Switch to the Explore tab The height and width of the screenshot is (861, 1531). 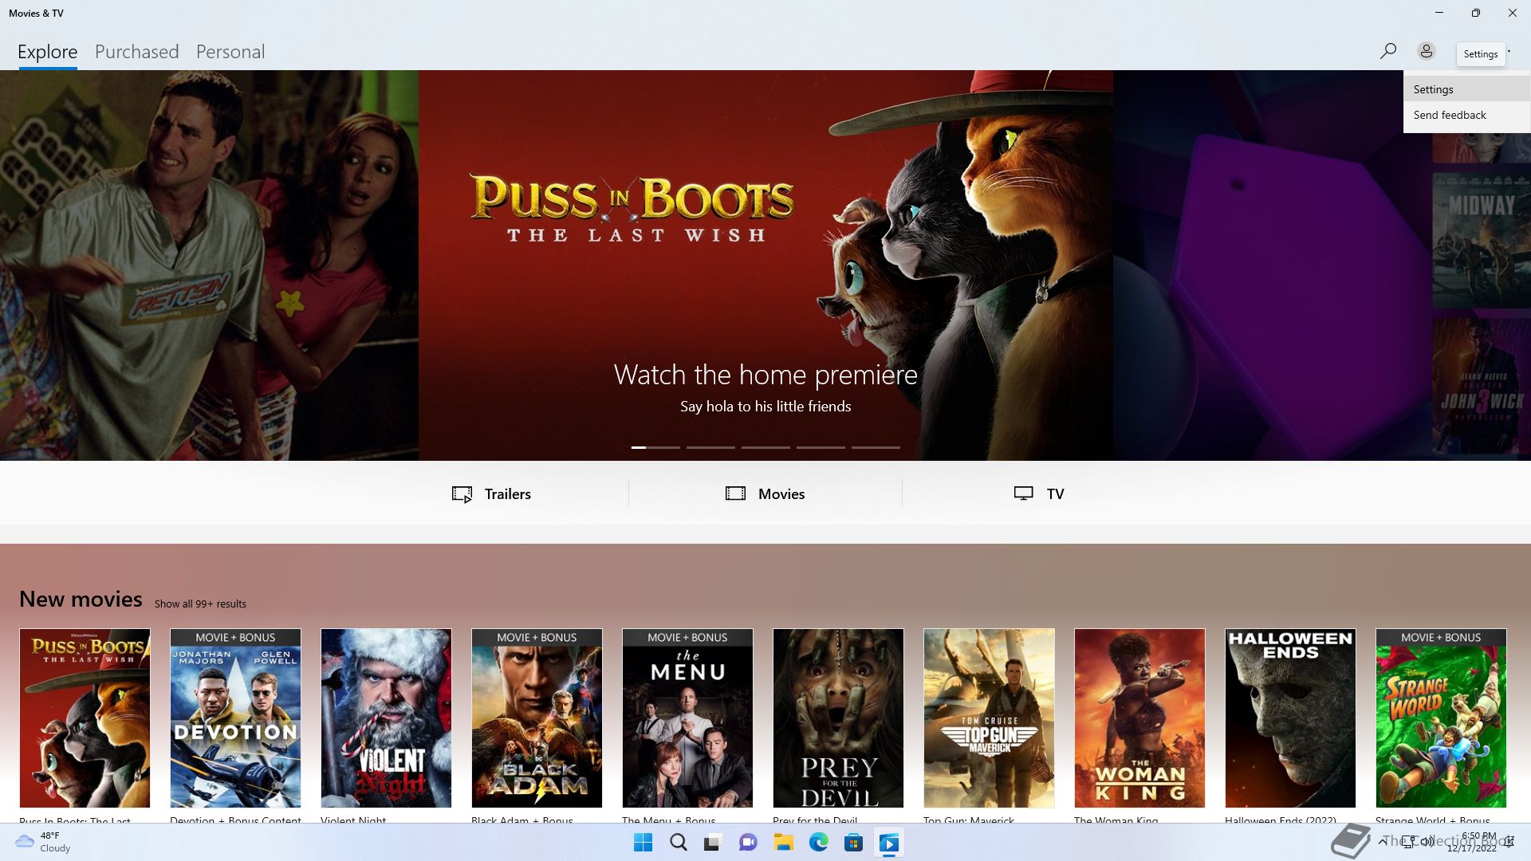point(48,52)
